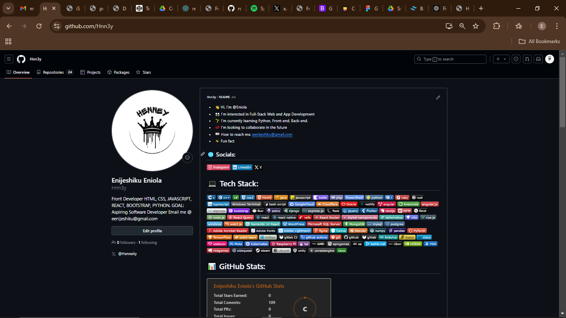566x318 pixels.
Task: Click the Edit profile button
Action: tap(152, 231)
